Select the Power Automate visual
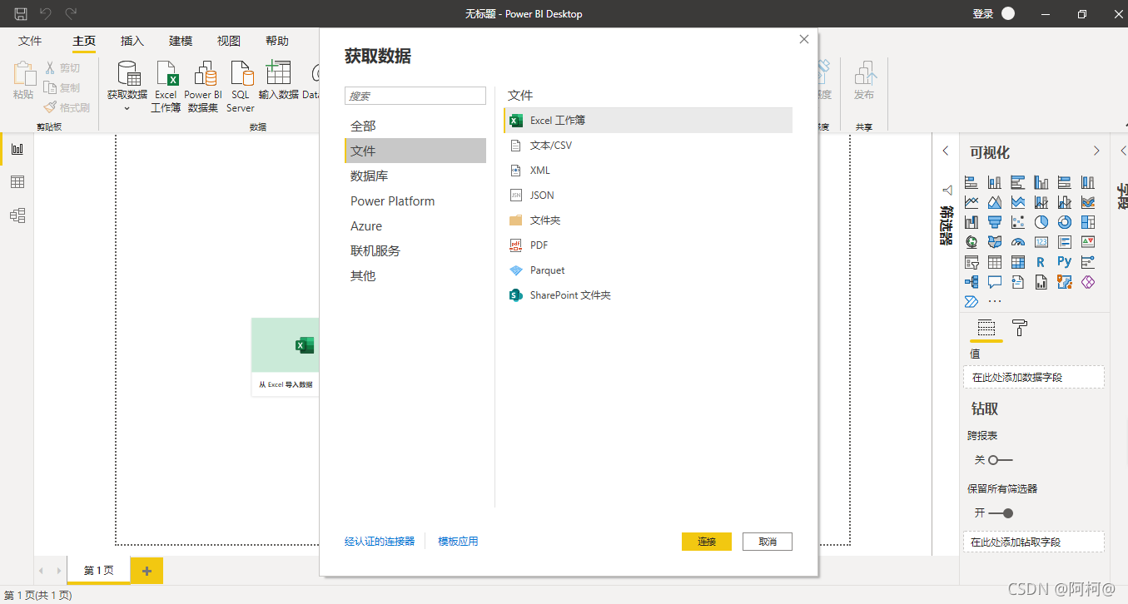This screenshot has width=1128, height=604. [x=971, y=301]
